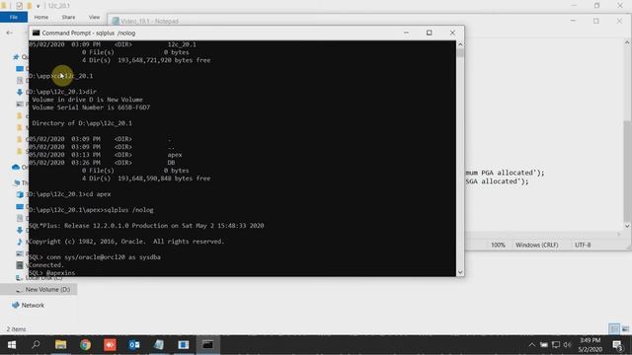The image size is (632, 355).
Task: Open the taskbar clock showing 3:49 PM
Action: coord(591,345)
